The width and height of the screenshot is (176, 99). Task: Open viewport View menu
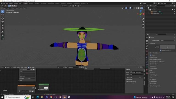tap(13, 8)
